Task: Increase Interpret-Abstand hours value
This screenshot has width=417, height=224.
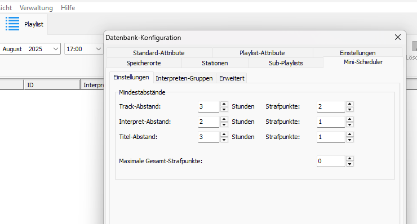Action: click(224, 119)
